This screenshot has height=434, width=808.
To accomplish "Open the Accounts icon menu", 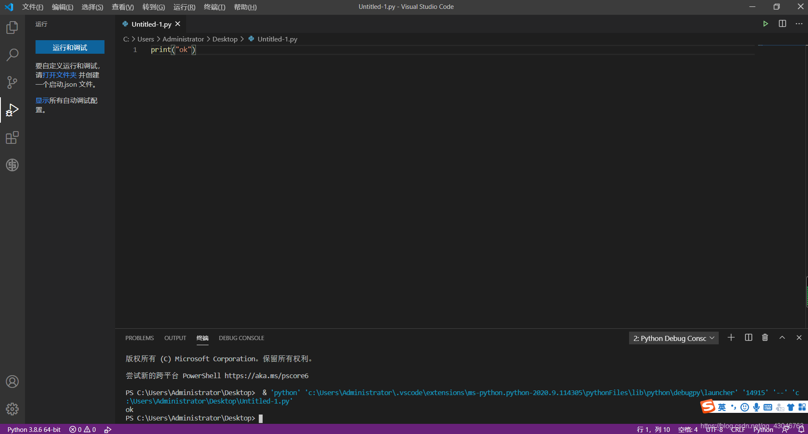I will click(x=12, y=382).
